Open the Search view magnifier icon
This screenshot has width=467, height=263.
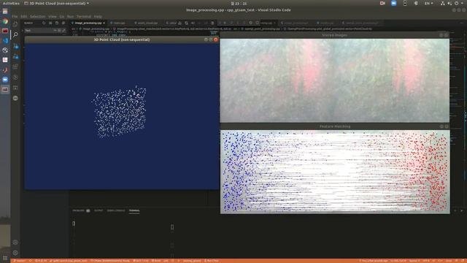click(15, 35)
